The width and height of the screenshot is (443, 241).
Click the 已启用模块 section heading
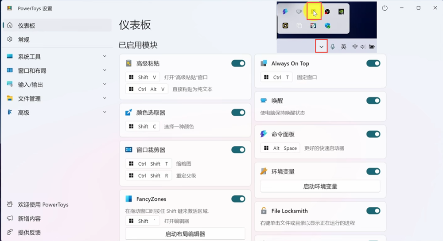pyautogui.click(x=138, y=45)
